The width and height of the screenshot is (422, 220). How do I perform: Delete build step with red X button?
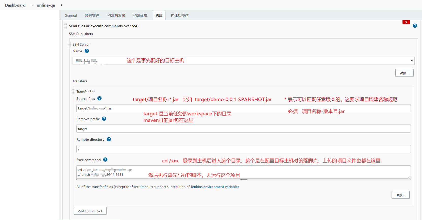coord(406,22)
